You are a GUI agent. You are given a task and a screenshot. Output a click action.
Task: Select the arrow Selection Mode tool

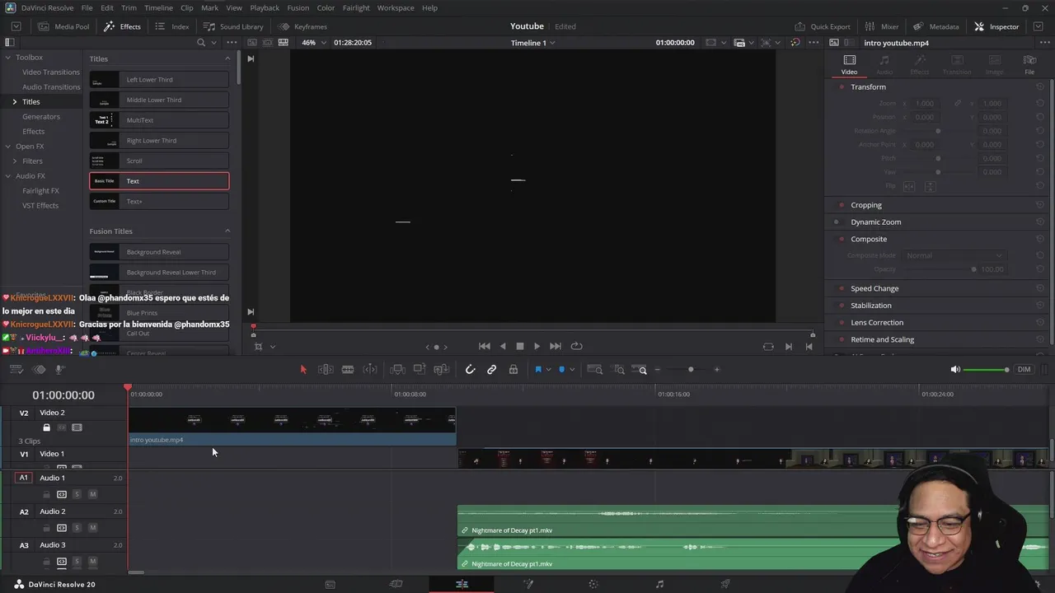click(x=303, y=370)
